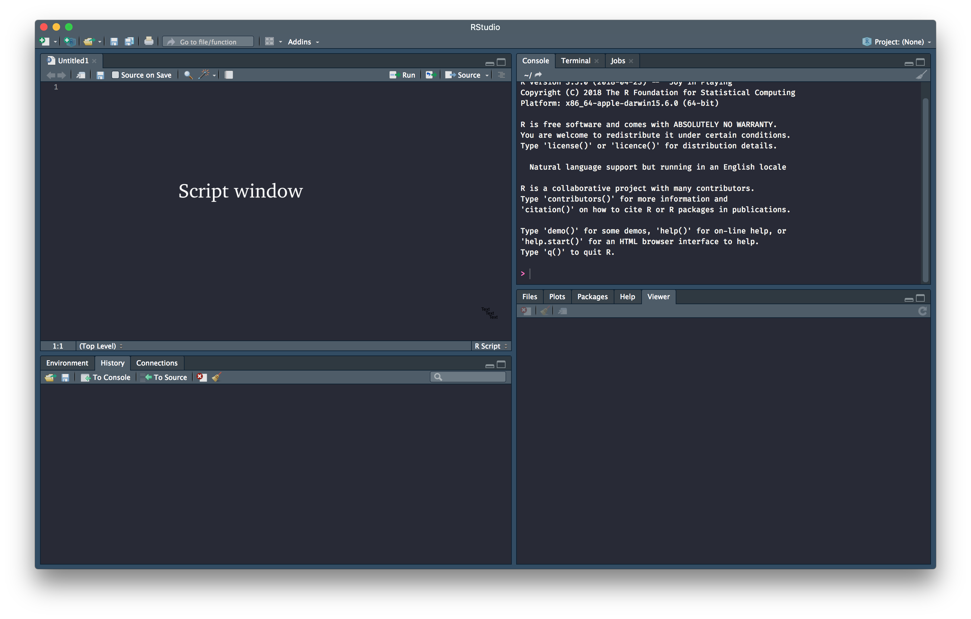Image resolution: width=971 pixels, height=619 pixels.
Task: Open the code tools magic wand
Action: tap(204, 75)
